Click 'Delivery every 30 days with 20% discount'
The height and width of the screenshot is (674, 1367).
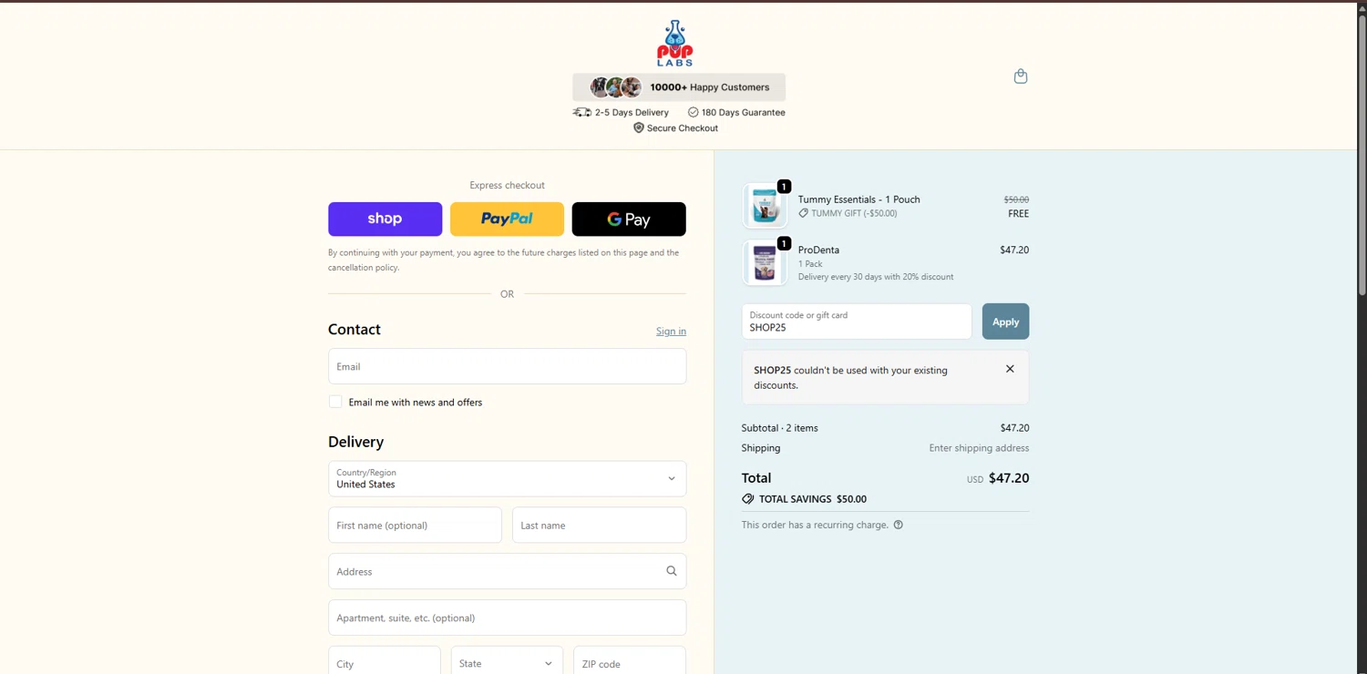[x=876, y=277]
